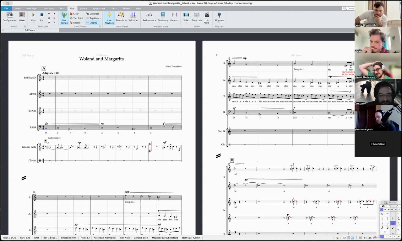
Task: Switch to the Note Input ribbon tab
Action: click(x=32, y=8)
